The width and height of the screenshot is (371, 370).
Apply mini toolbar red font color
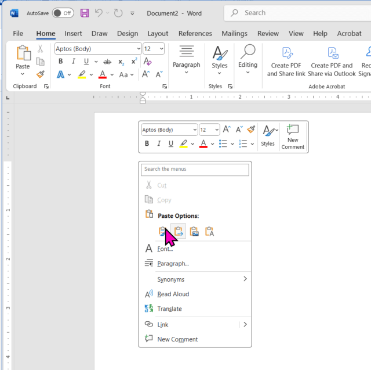coord(203,143)
